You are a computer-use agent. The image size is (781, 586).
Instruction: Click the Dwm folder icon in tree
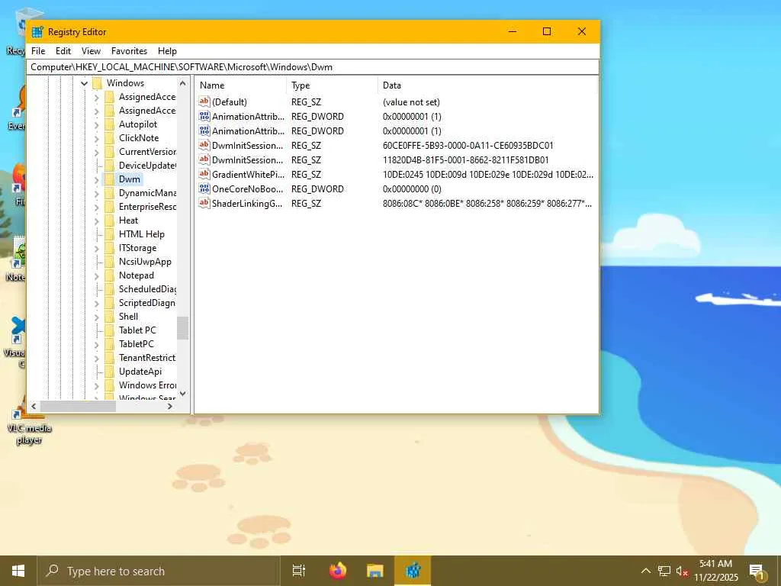109,179
